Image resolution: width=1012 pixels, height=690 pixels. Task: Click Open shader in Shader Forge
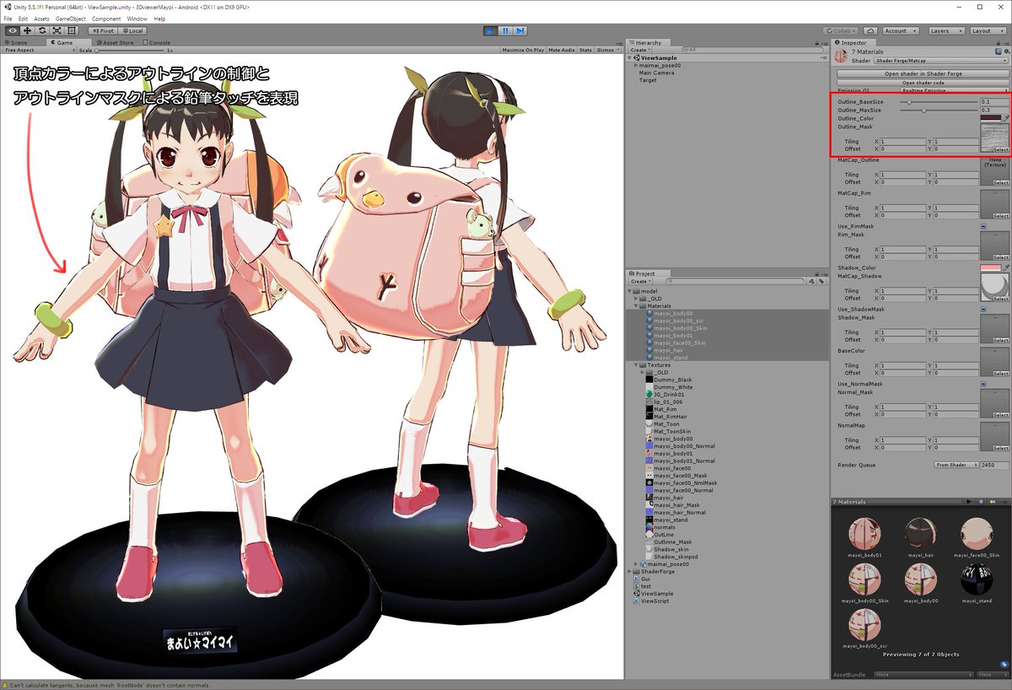(923, 73)
